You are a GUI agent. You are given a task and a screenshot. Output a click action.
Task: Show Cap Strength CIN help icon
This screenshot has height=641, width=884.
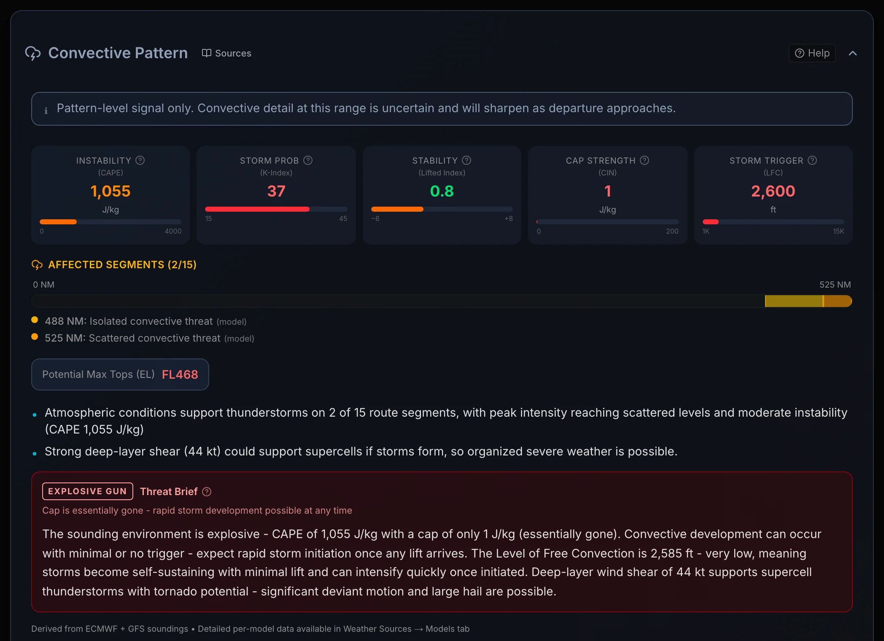(x=644, y=160)
